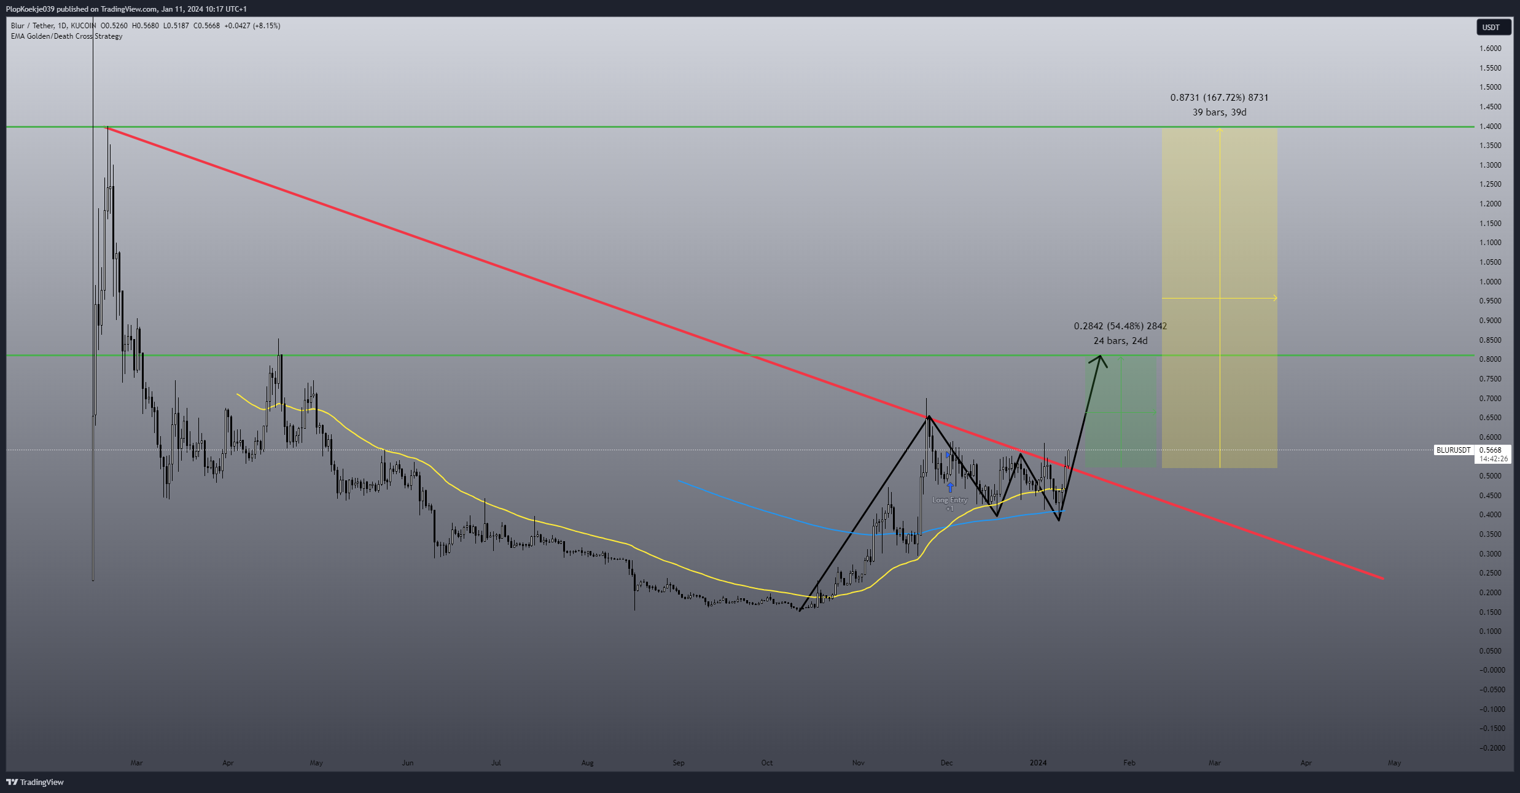Select the 24 bars, 24d label
The image size is (1520, 793).
[x=1120, y=341]
